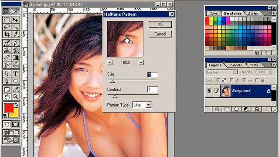The width and height of the screenshot is (279, 157).
Task: Select the Clone Stamp tool
Action: [7, 50]
